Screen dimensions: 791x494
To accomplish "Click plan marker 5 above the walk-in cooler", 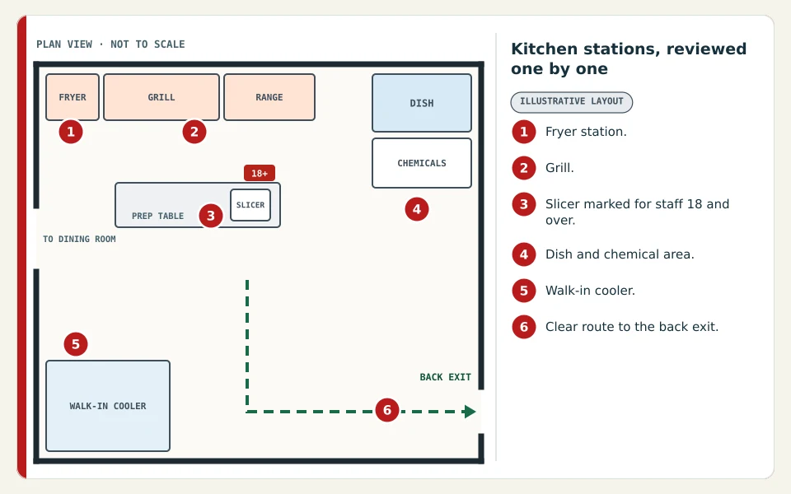I will click(x=76, y=344).
